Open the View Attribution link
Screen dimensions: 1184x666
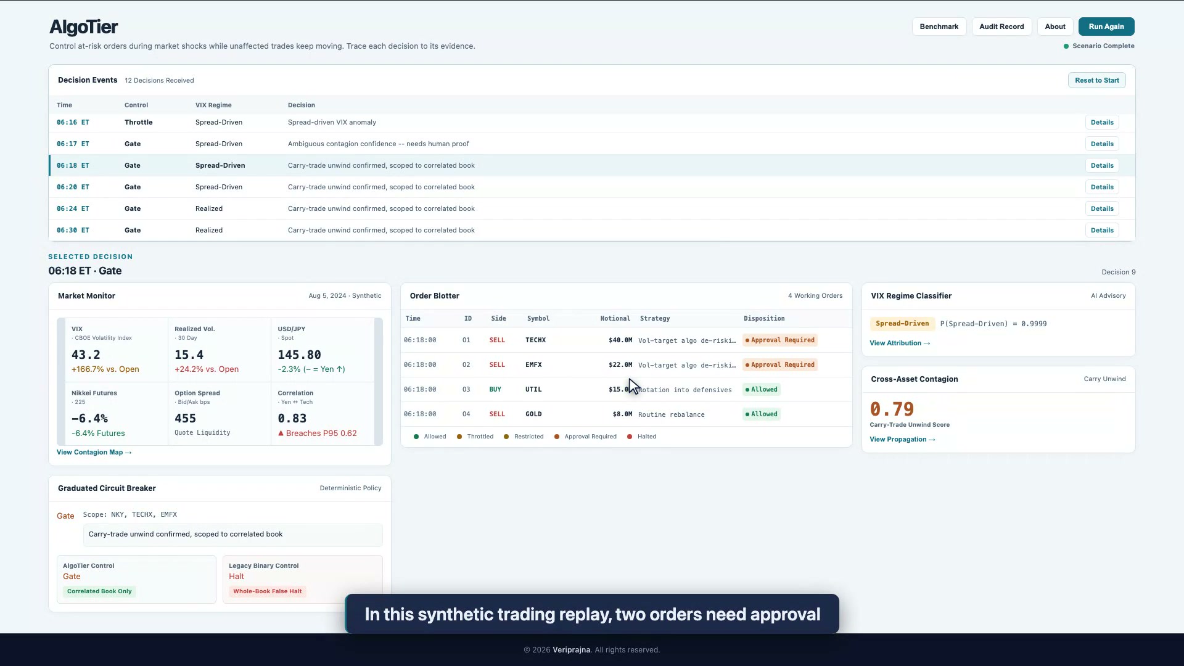(x=900, y=343)
